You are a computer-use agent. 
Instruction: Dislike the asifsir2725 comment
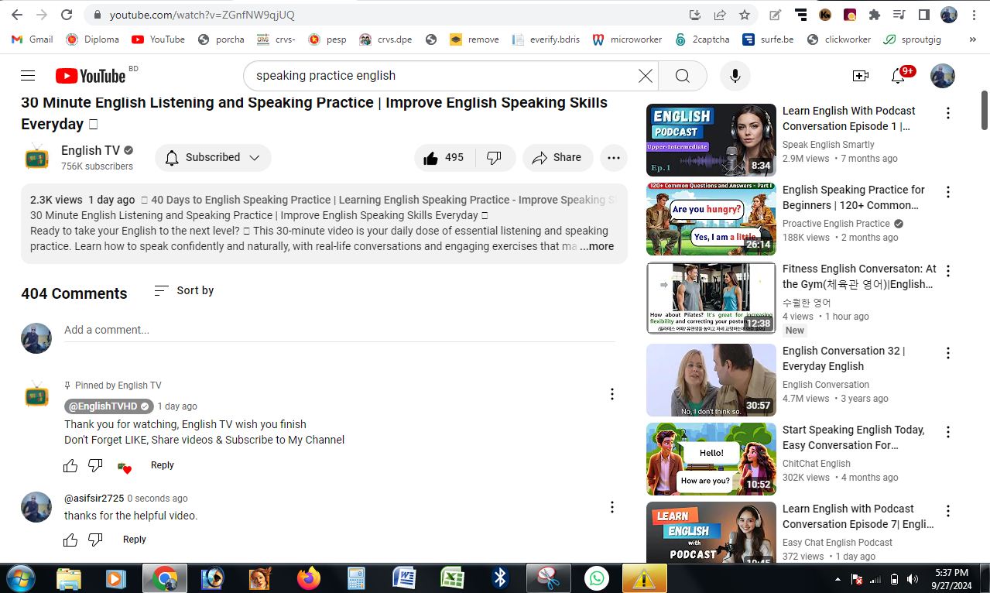pos(95,540)
